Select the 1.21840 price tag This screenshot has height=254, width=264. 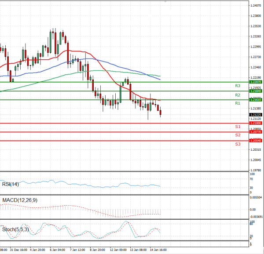click(x=256, y=91)
